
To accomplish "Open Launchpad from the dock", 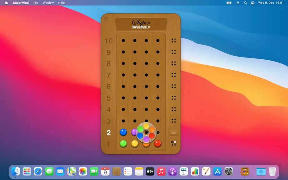I will point(27,172).
